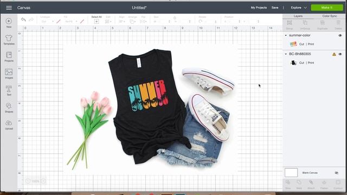Open the Flip dropdown

click(143, 22)
